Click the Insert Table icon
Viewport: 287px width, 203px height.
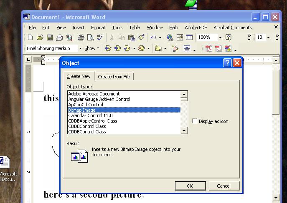coord(189,38)
